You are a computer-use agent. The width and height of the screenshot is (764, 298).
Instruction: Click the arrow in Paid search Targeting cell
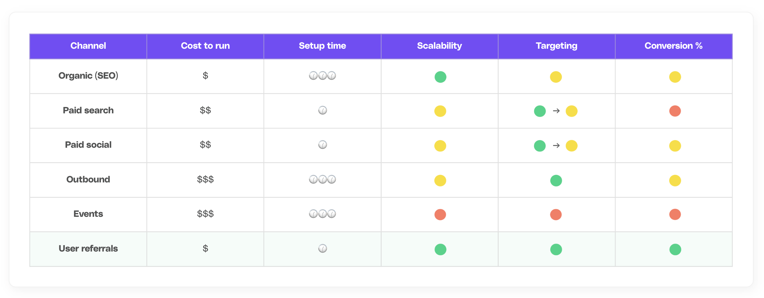[556, 111]
